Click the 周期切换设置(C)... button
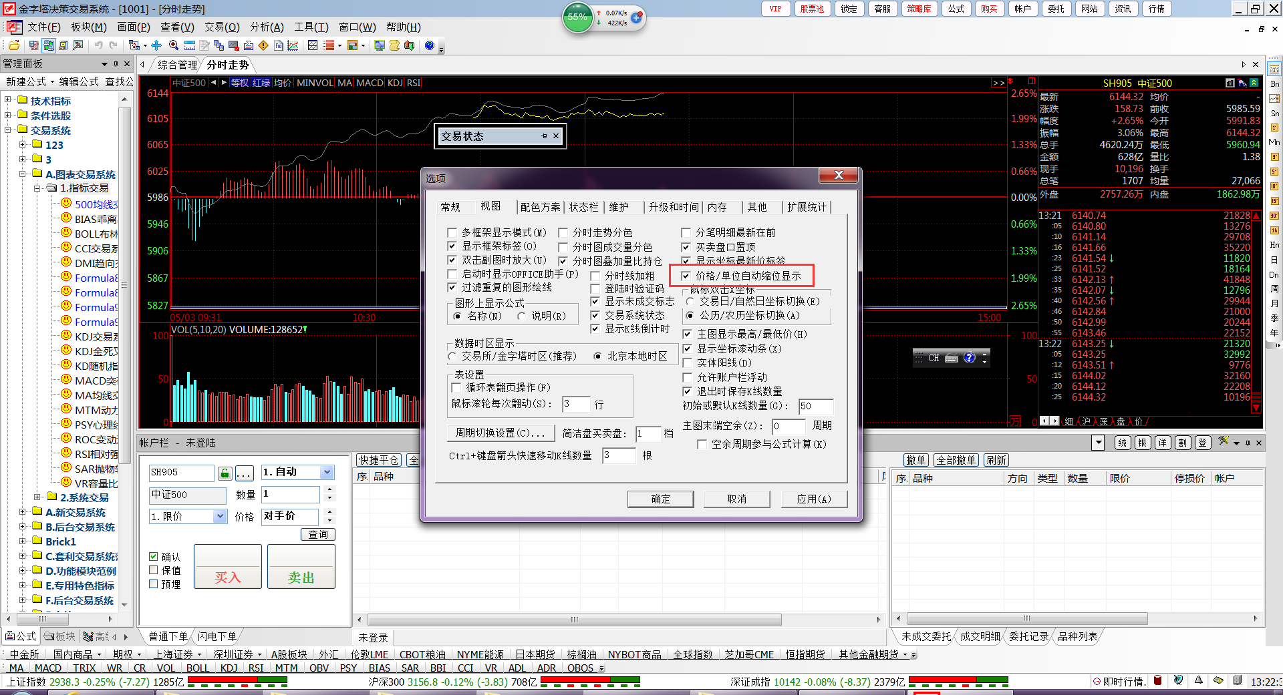The width and height of the screenshot is (1283, 695). pos(501,433)
